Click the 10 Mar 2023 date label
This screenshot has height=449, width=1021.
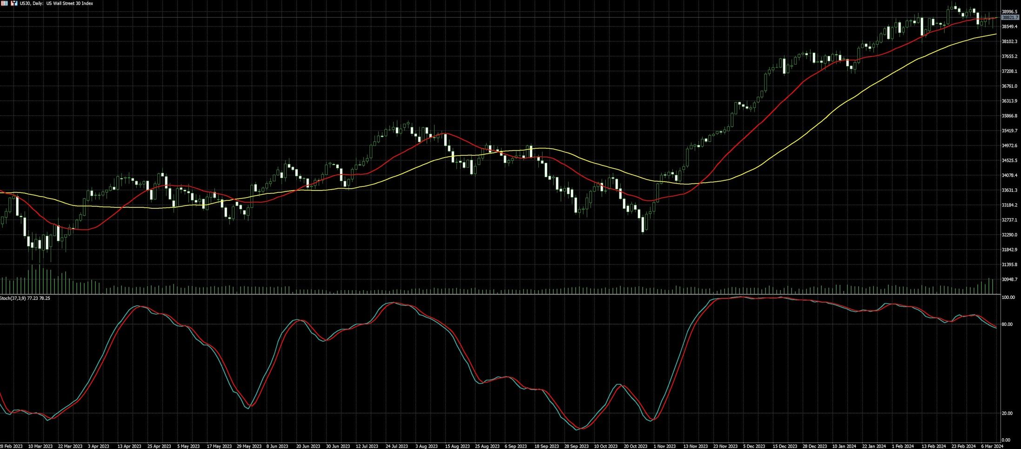[x=40, y=446]
